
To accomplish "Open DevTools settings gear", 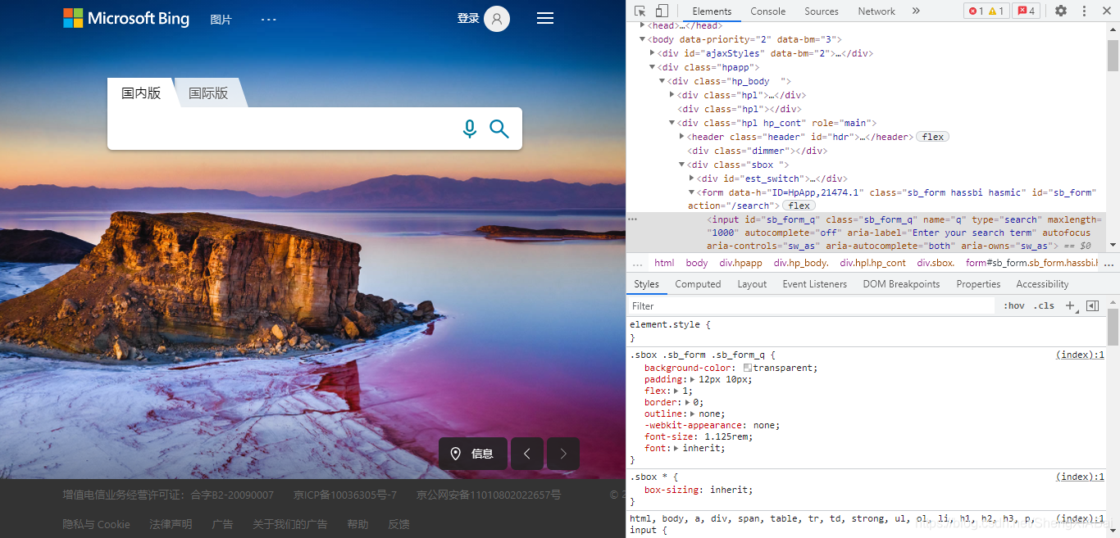I will pos(1061,11).
